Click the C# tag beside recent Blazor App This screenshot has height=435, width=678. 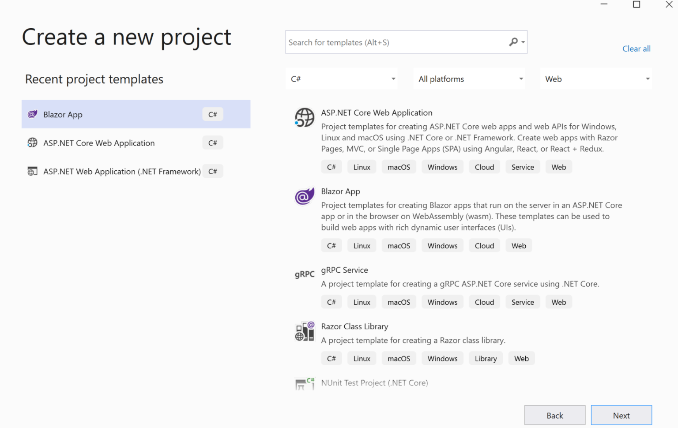(x=213, y=114)
